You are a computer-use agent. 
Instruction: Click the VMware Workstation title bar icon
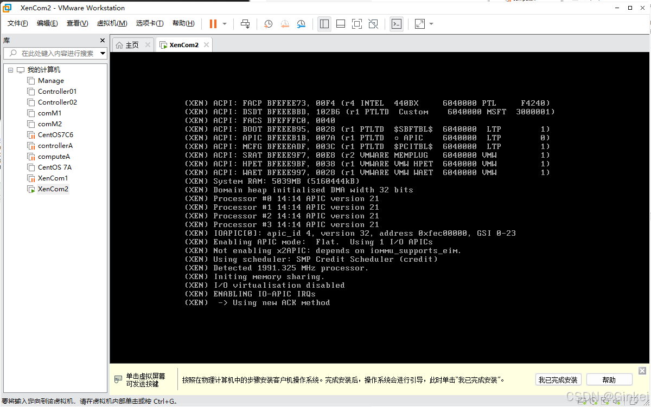tap(8, 8)
